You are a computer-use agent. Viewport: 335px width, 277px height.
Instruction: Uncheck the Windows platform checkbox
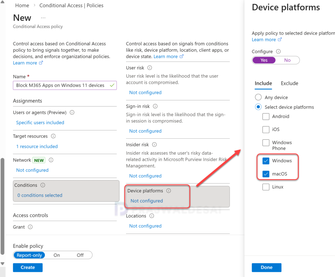click(266, 161)
